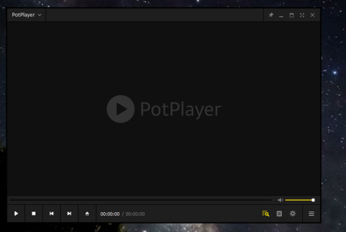This screenshot has width=346, height=232.
Task: Click the yellow volume slider handle
Action: click(x=313, y=200)
